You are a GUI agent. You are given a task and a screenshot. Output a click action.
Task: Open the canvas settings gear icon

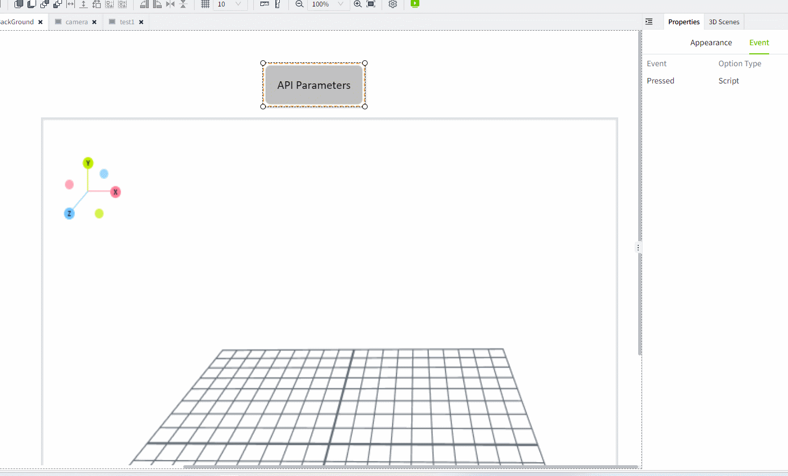(x=392, y=4)
